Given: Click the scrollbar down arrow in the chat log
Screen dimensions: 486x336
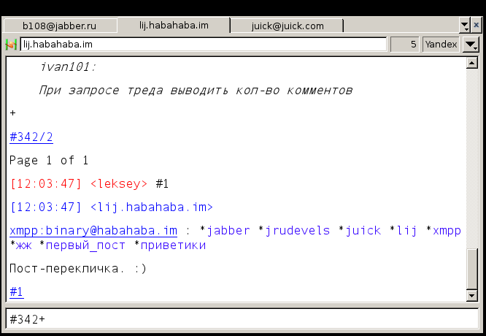Looking at the screenshot, I should (x=471, y=295).
